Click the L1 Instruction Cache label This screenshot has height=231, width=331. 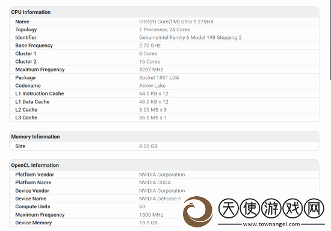40,94
